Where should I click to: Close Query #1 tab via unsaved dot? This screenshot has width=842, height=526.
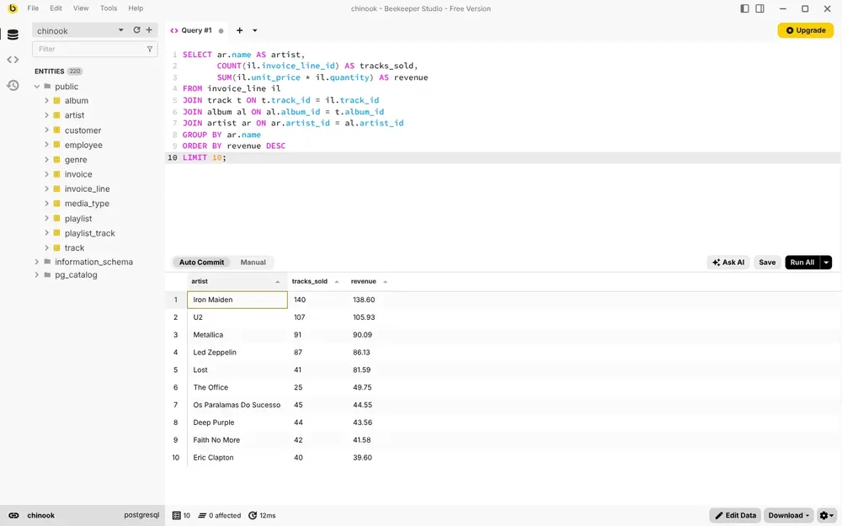coord(221,31)
